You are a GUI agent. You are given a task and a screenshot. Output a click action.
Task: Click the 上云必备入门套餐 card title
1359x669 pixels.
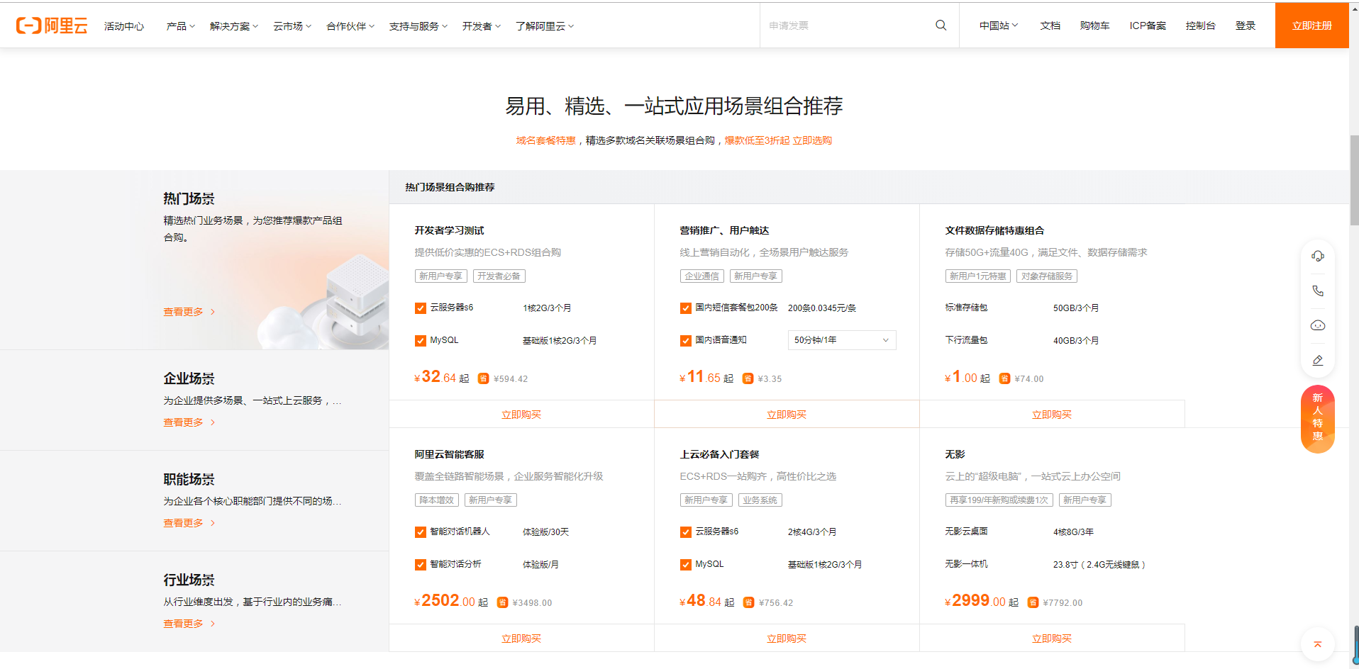pyautogui.click(x=719, y=454)
